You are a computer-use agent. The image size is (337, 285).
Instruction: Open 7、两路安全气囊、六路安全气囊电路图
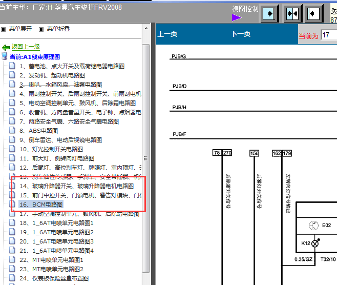[x=69, y=121]
